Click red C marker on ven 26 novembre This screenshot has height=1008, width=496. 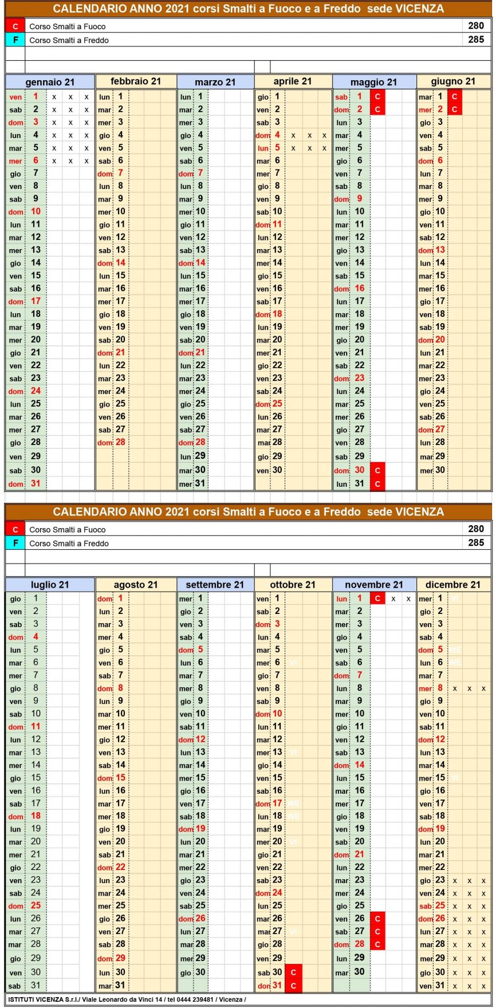point(377,918)
